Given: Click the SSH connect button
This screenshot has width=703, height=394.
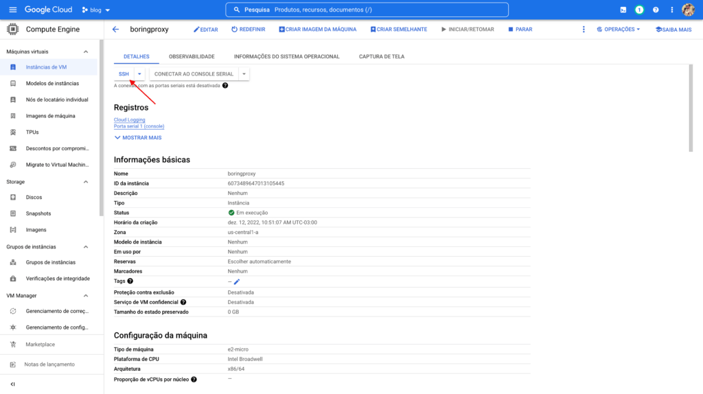Looking at the screenshot, I should pos(124,74).
